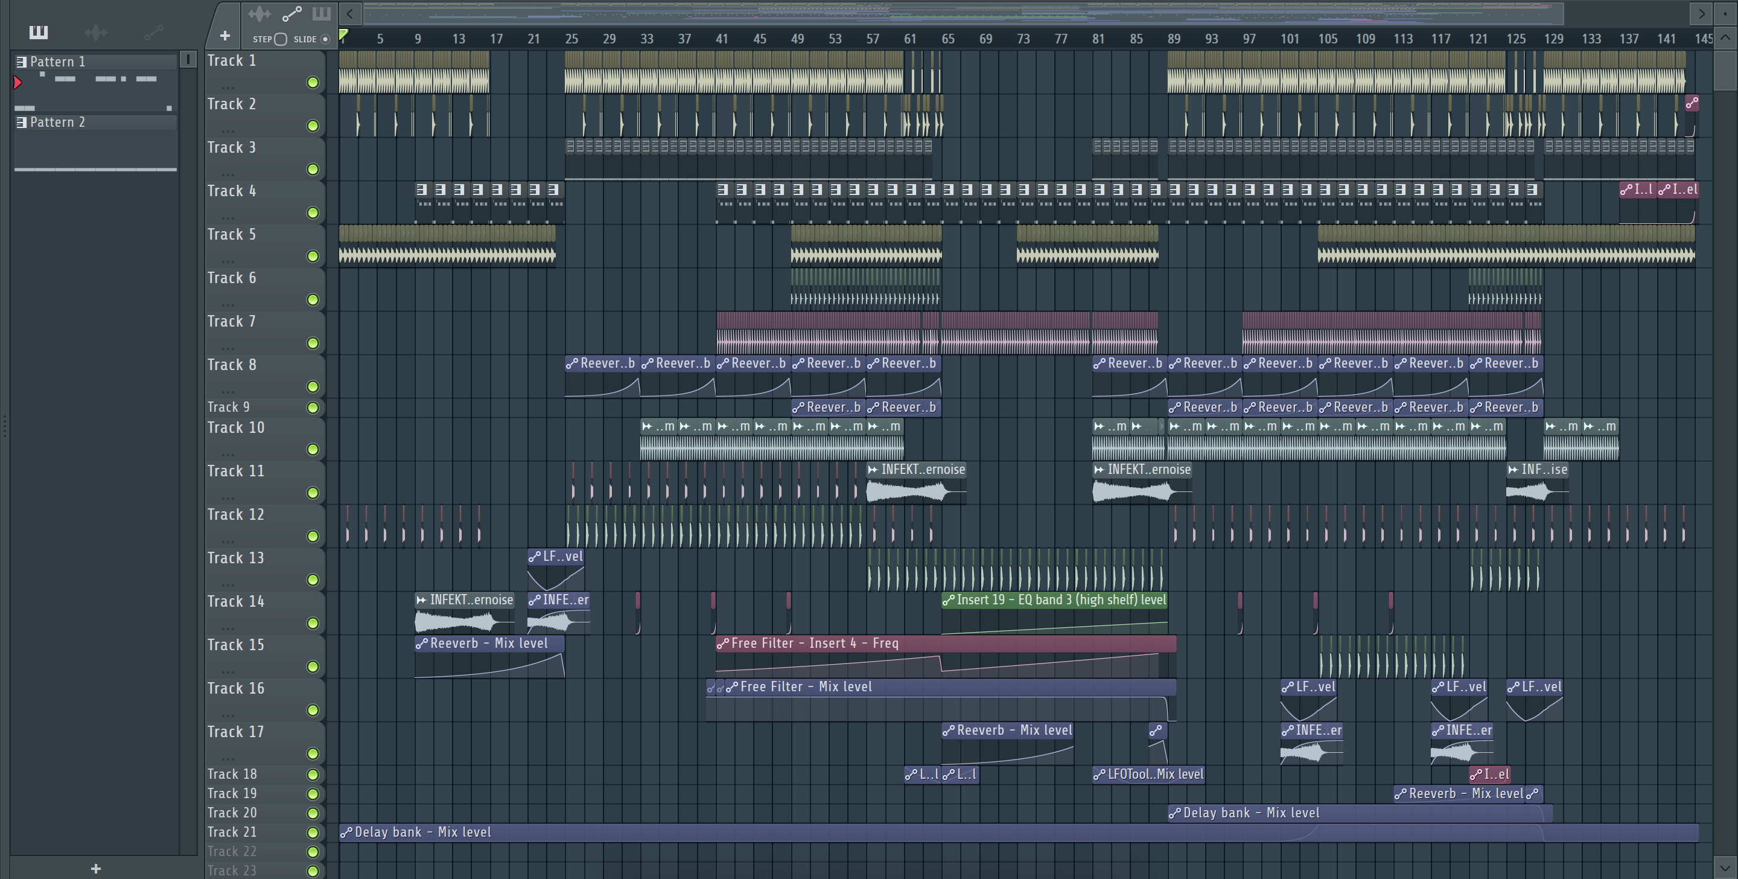Click the first ..m audio clip icon on Track 10
Screen dimensions: 1738x879
pyautogui.click(x=647, y=426)
